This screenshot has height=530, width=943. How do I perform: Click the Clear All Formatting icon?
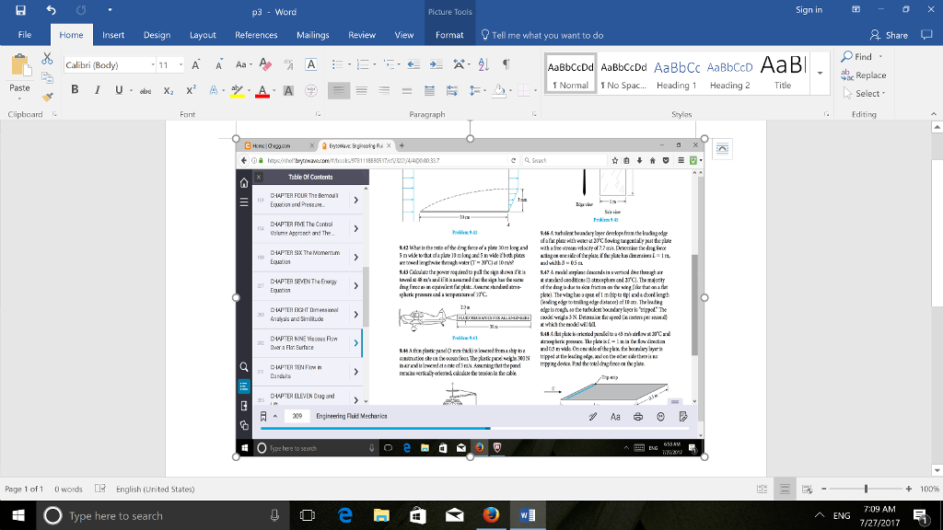tap(267, 65)
